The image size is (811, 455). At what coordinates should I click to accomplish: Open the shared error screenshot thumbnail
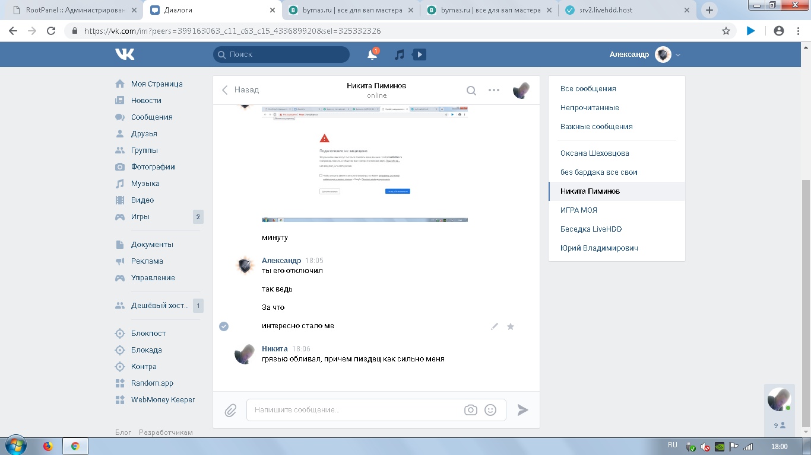[x=365, y=164]
